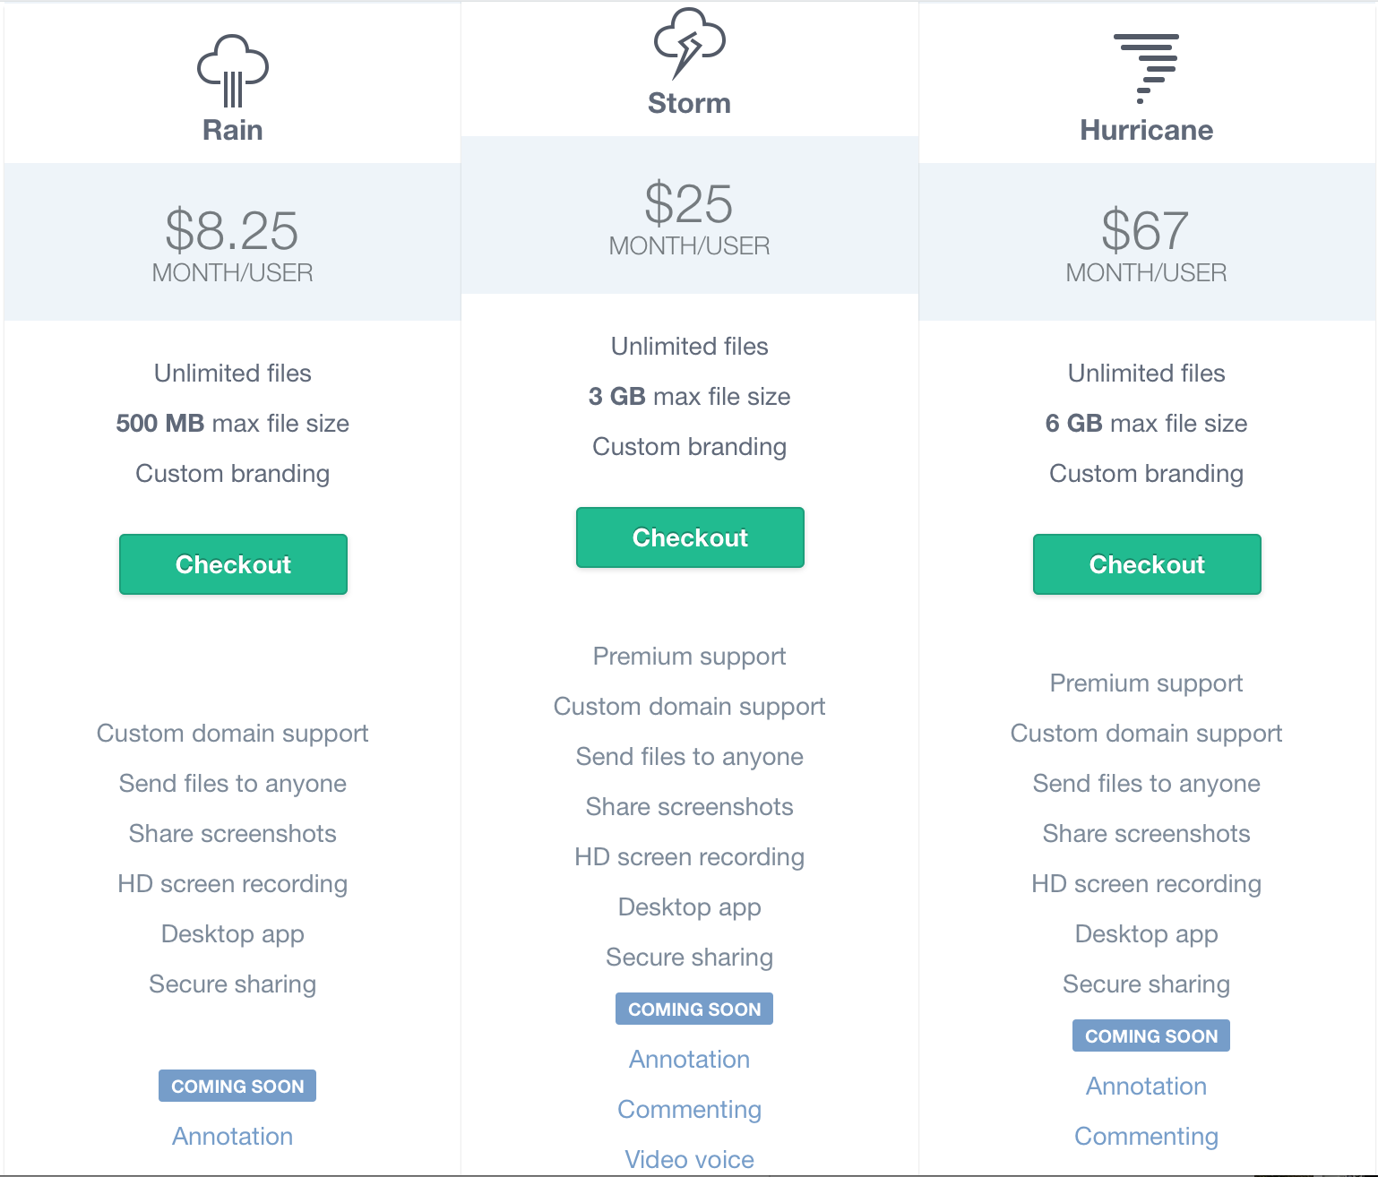Click the Storm plan title

pos(690,103)
